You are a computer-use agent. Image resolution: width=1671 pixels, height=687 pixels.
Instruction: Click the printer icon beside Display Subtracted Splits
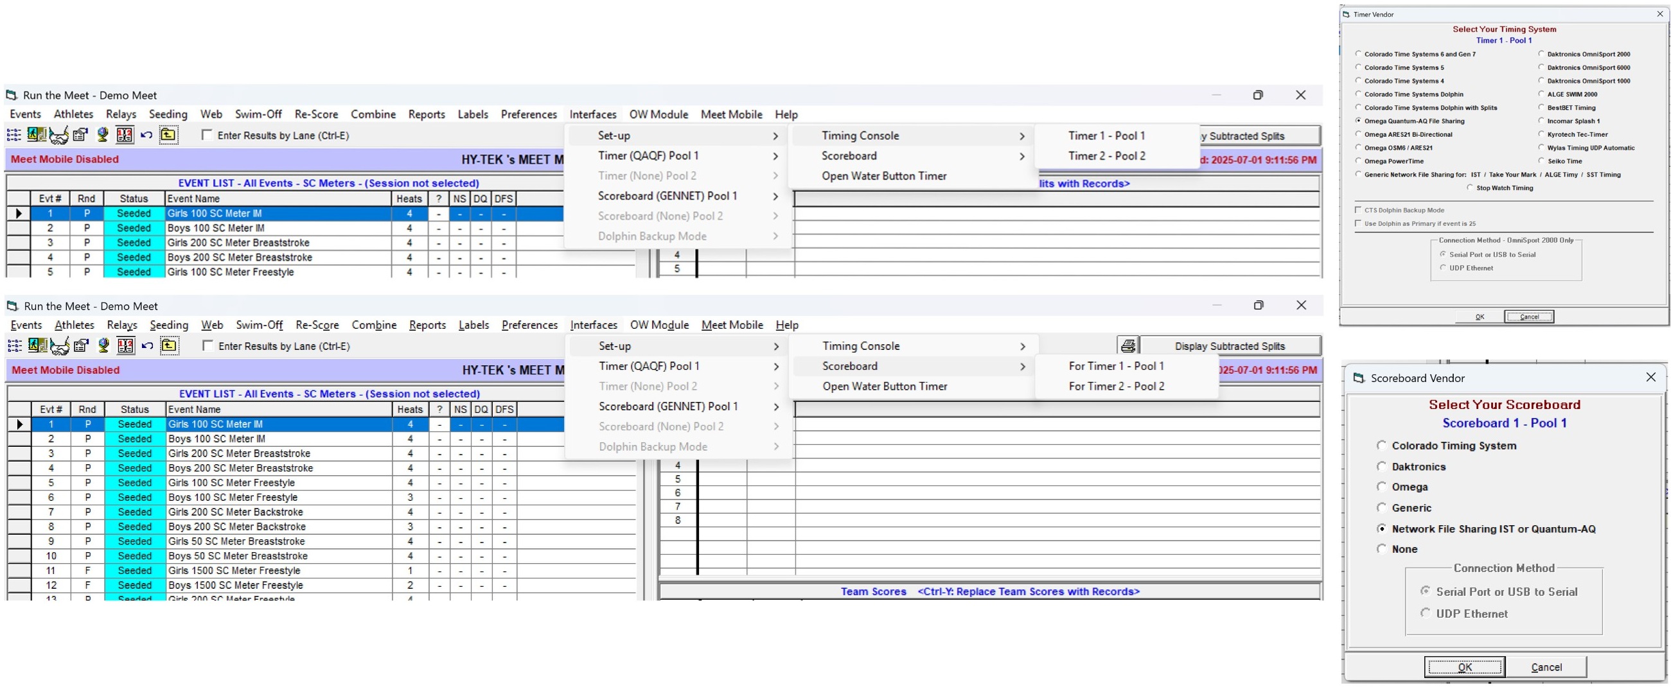(x=1128, y=346)
